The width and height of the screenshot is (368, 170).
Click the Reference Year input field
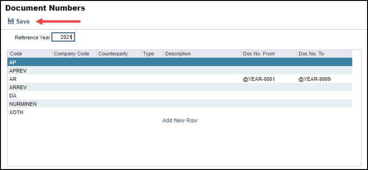pos(63,37)
